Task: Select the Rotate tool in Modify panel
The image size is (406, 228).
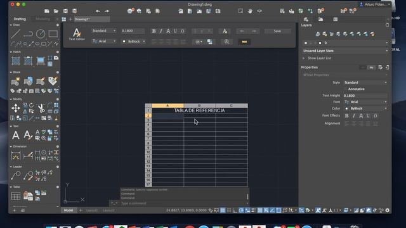Action: pyautogui.click(x=31, y=105)
